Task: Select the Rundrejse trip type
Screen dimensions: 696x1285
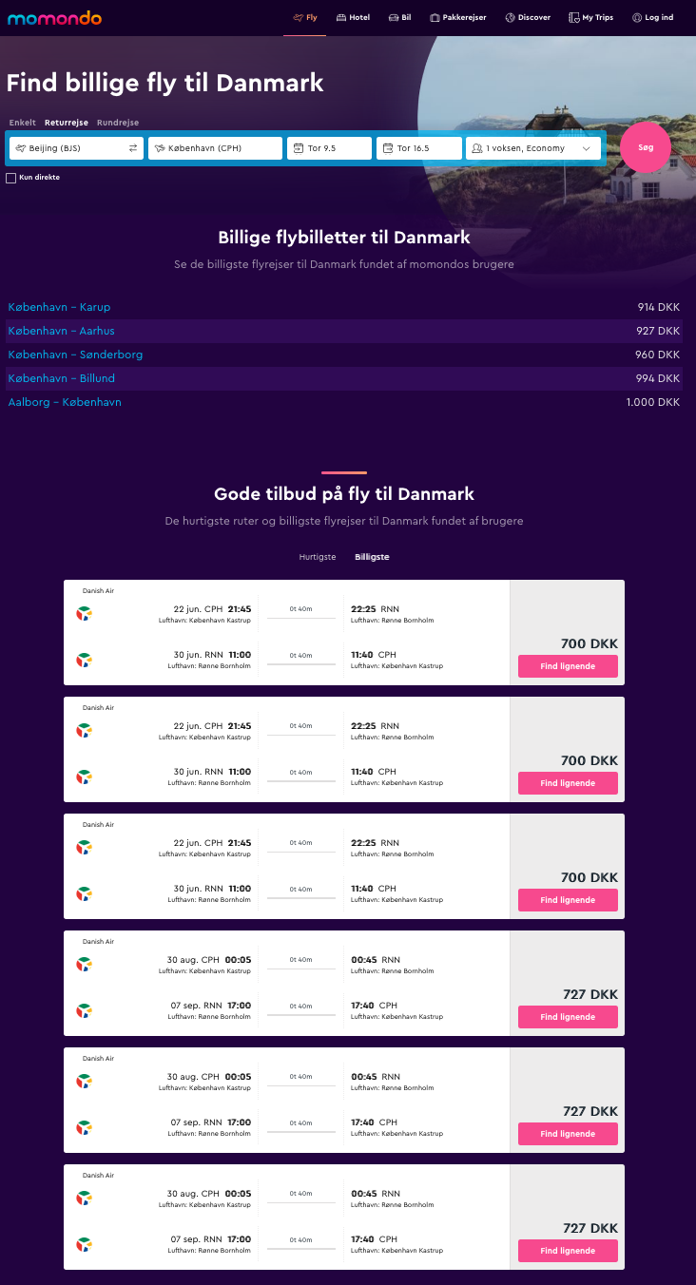Action: (x=118, y=123)
